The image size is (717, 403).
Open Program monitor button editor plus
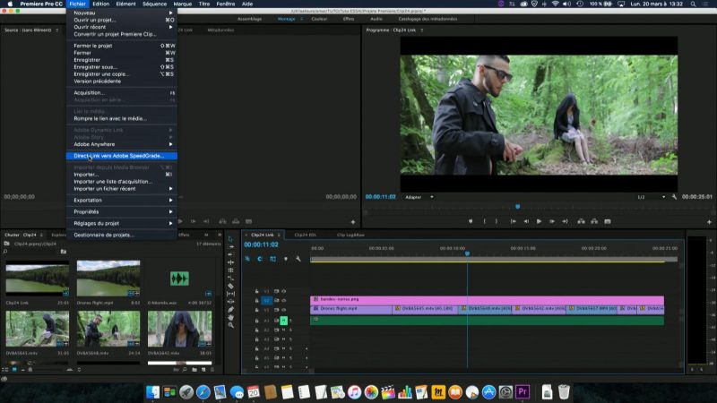709,222
